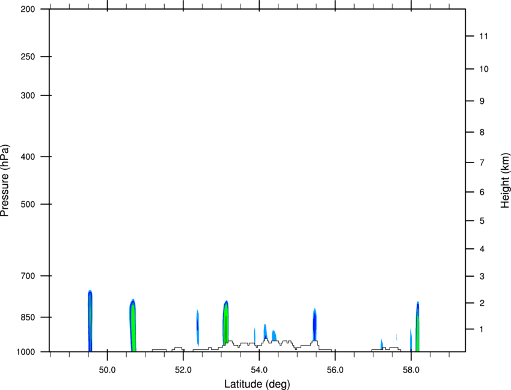Click the 54.0 latitude label

tap(260, 370)
